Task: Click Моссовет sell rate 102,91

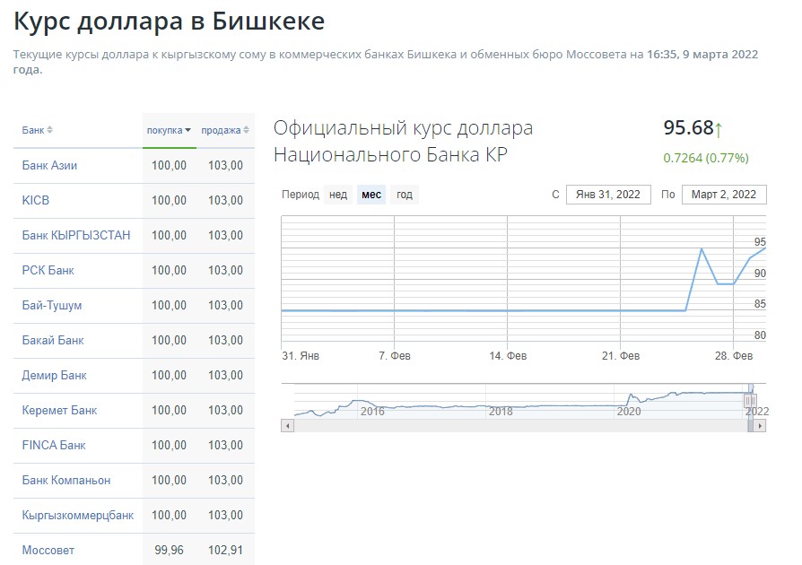Action: click(225, 550)
